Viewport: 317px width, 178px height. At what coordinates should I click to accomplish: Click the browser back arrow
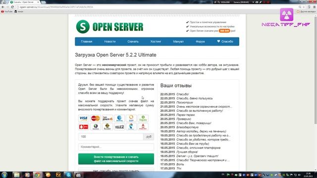click(2, 7)
